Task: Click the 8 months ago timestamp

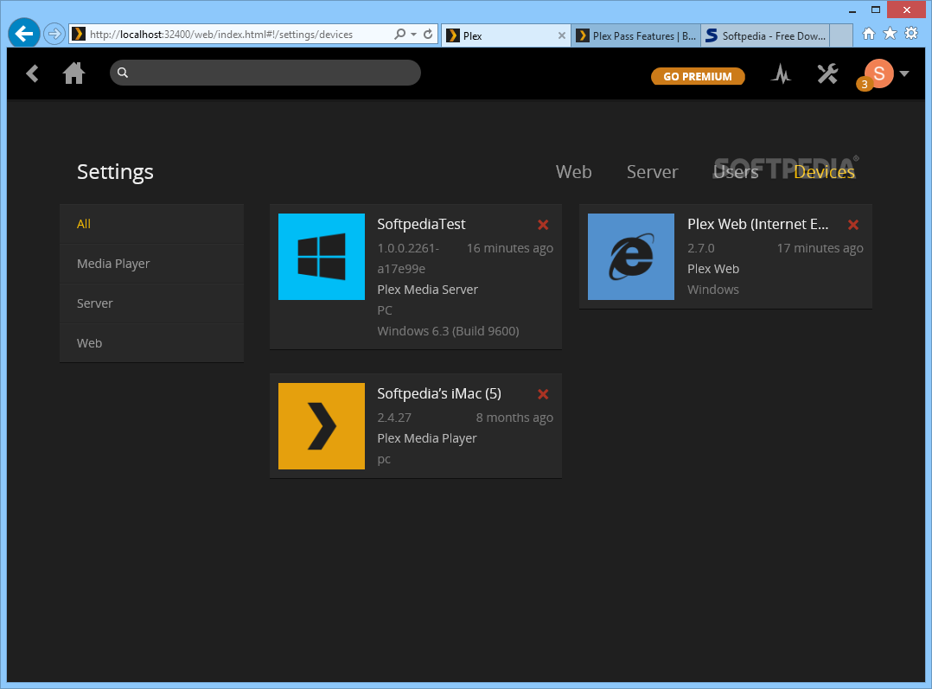Action: tap(514, 418)
